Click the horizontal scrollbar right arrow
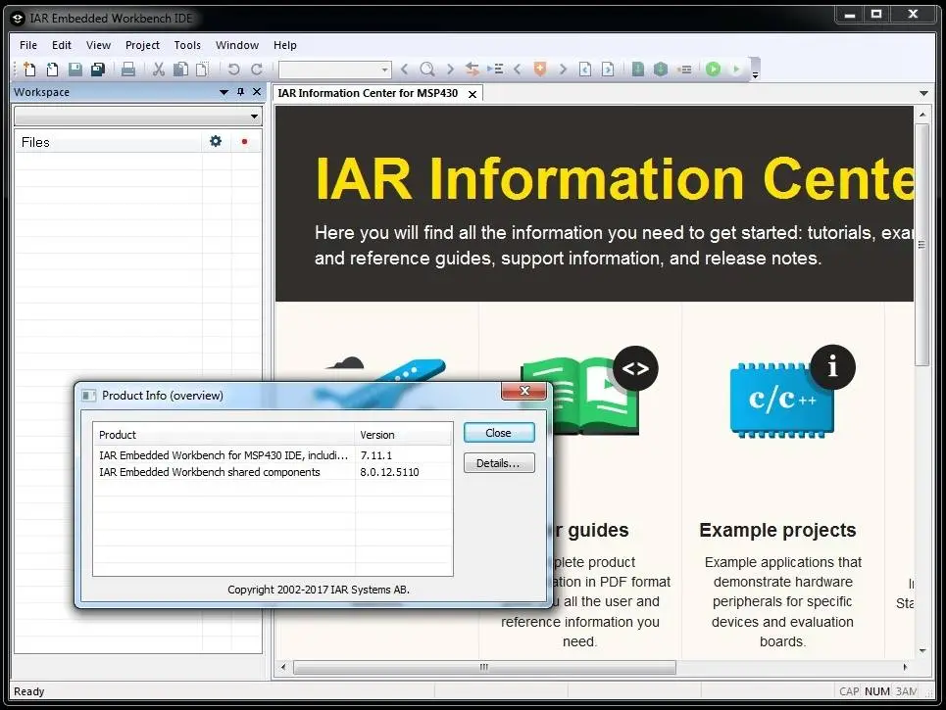This screenshot has width=946, height=710. pyautogui.click(x=905, y=667)
